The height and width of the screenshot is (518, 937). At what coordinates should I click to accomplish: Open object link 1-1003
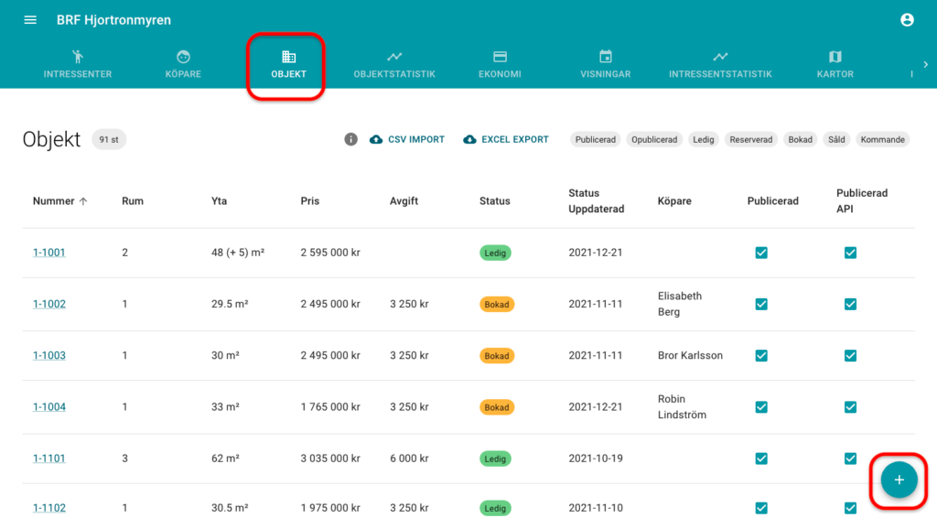(49, 355)
